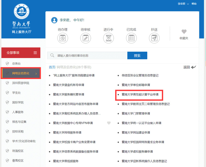
Task: Select 深圳旅游学院 in the sidebar
Action: pyautogui.click(x=21, y=83)
